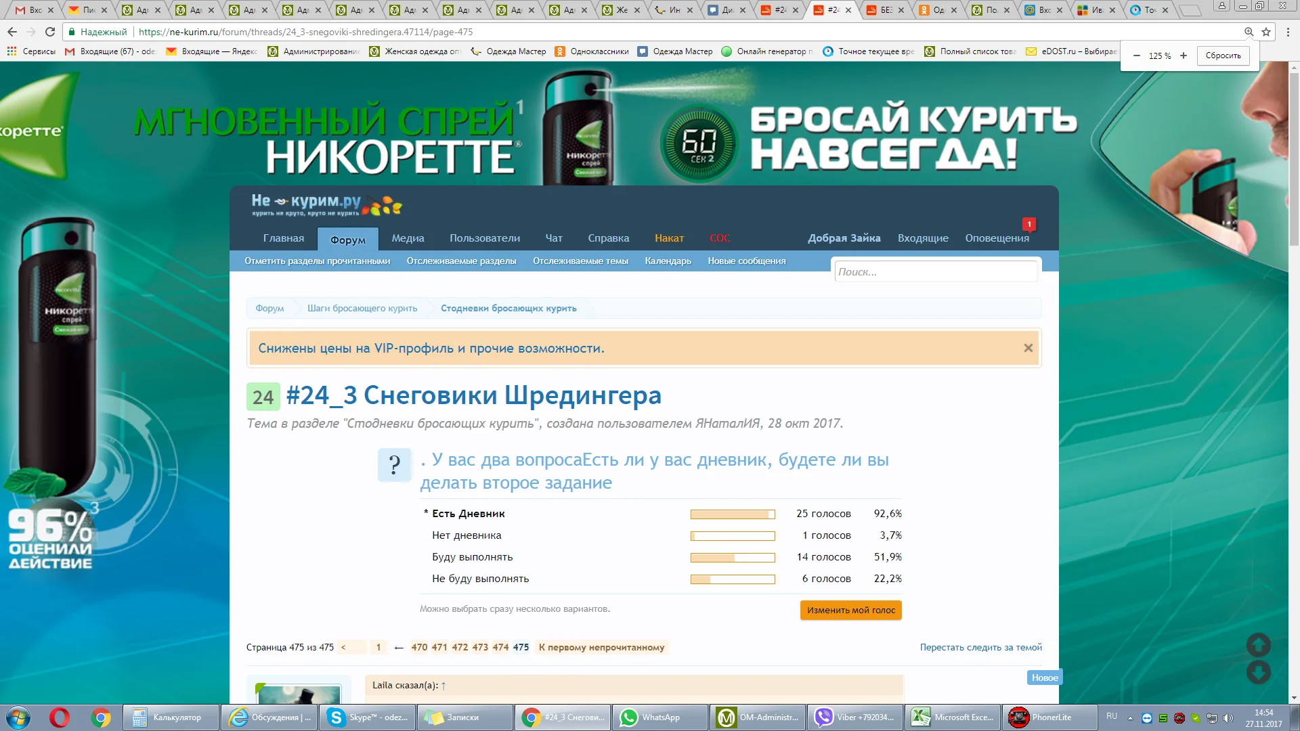Click the zoom magnifier icon in address bar
The height and width of the screenshot is (731, 1300).
pyautogui.click(x=1249, y=32)
